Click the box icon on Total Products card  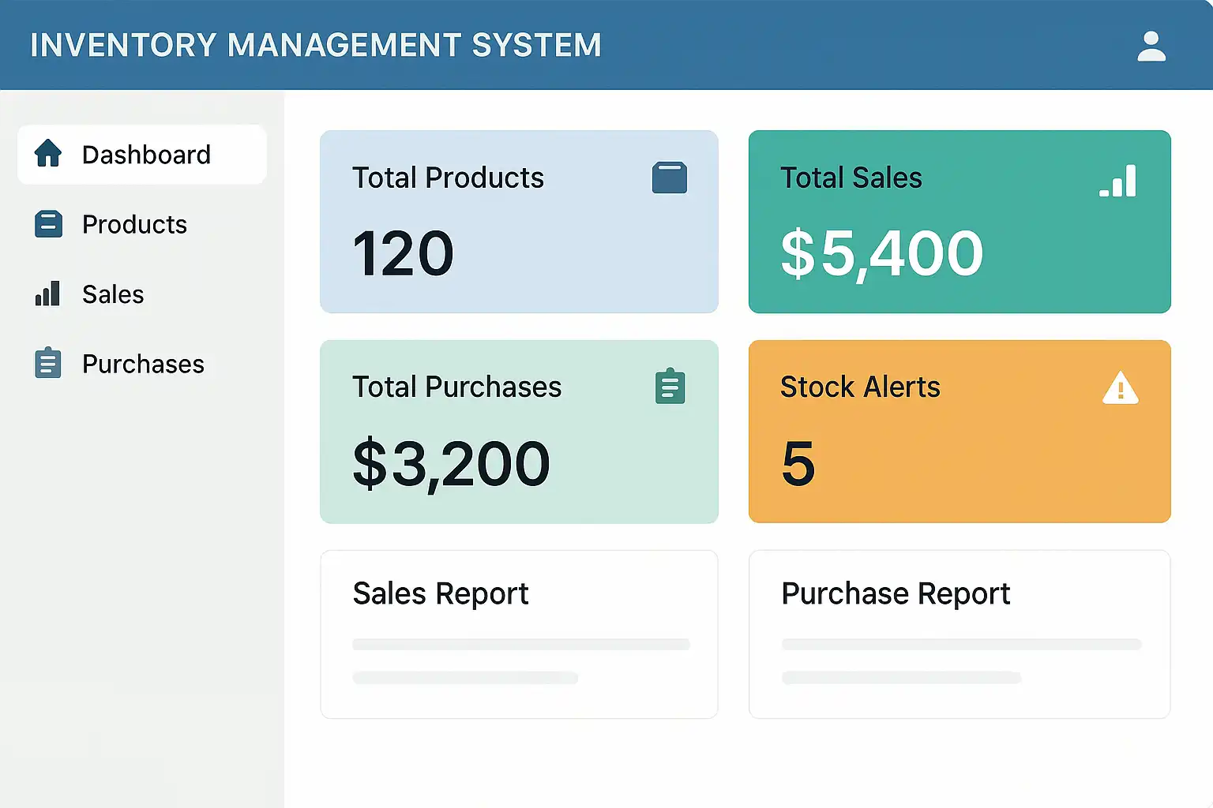(x=669, y=178)
